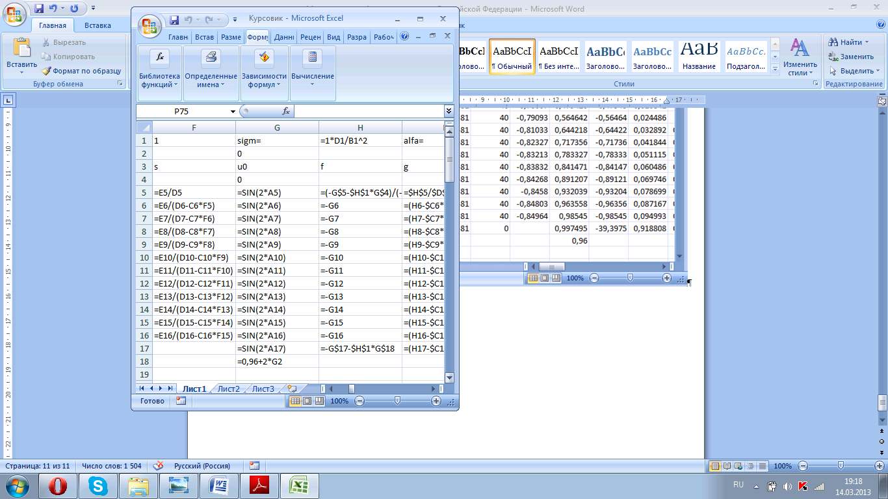Expand the Excel formula bar
888x499 pixels.
[x=449, y=111]
